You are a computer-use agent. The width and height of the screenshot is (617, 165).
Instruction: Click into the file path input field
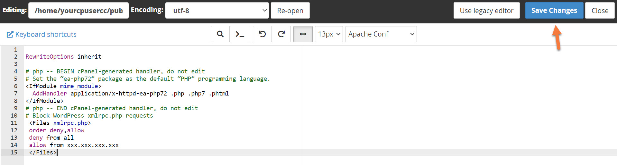pyautogui.click(x=78, y=11)
